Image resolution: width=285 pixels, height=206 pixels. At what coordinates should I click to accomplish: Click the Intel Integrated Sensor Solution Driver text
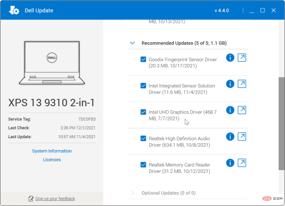pyautogui.click(x=182, y=89)
